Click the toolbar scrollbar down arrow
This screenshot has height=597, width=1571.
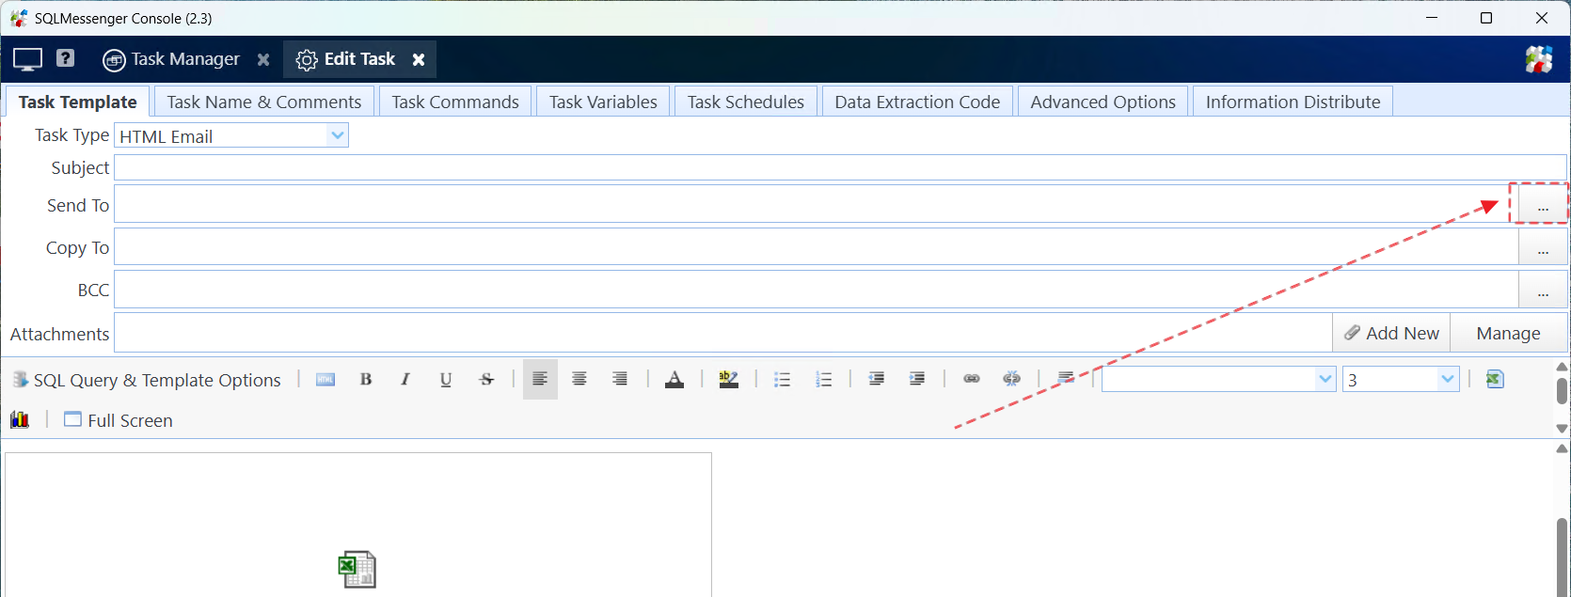click(1563, 428)
